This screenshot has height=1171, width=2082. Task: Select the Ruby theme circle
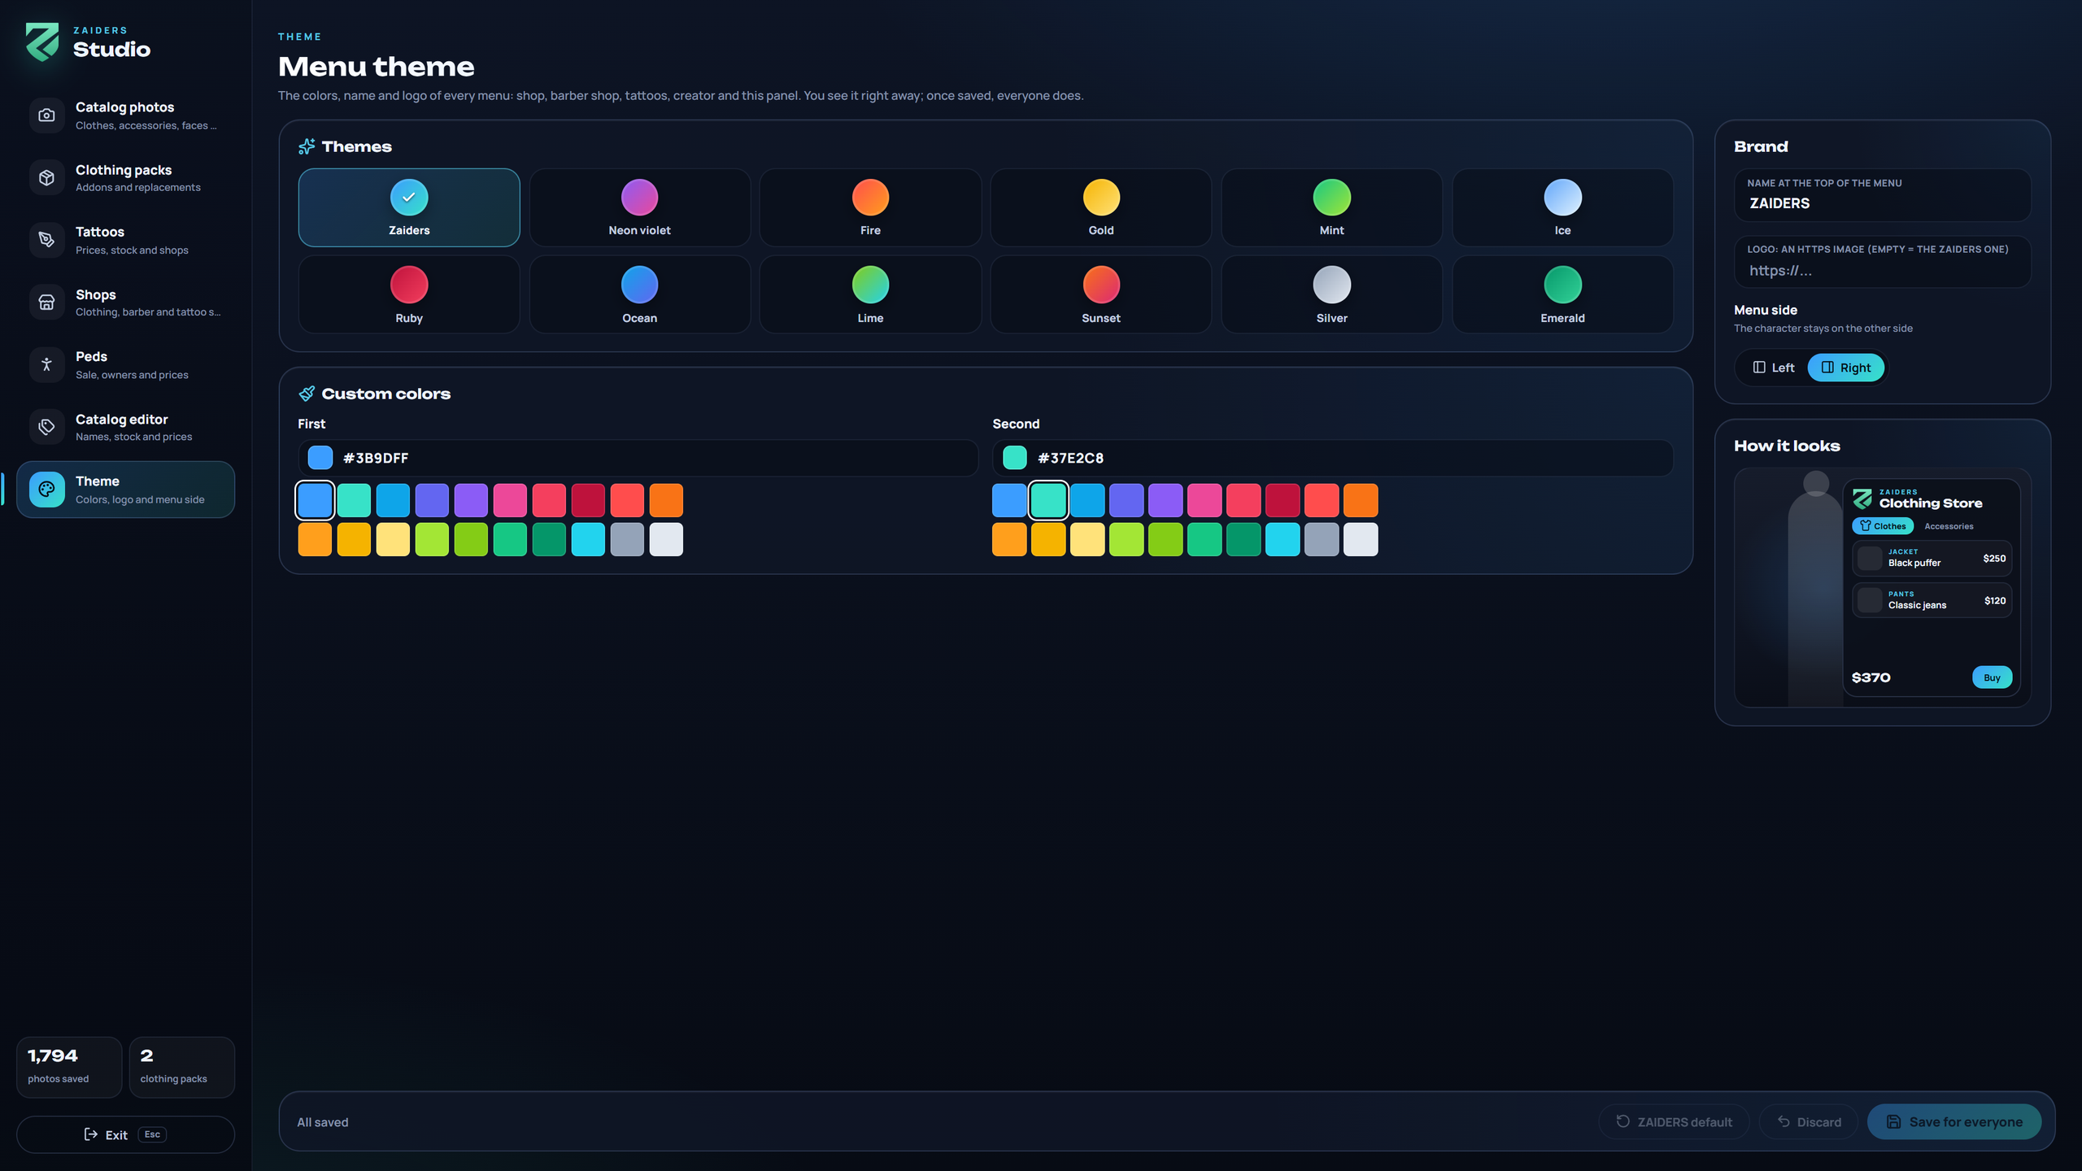point(409,285)
